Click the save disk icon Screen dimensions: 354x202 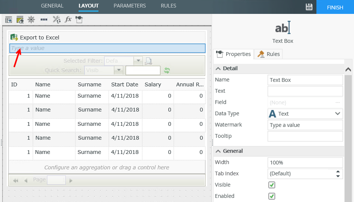pyautogui.click(x=309, y=7)
